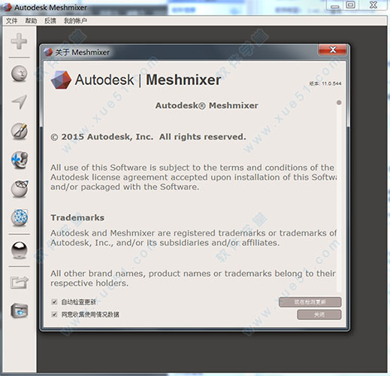390x376 pixels.
Task: Click the About dialog scrollbar handle
Action: coord(339,102)
